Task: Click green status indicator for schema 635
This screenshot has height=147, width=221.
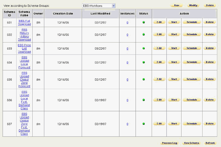Action: [144, 79]
